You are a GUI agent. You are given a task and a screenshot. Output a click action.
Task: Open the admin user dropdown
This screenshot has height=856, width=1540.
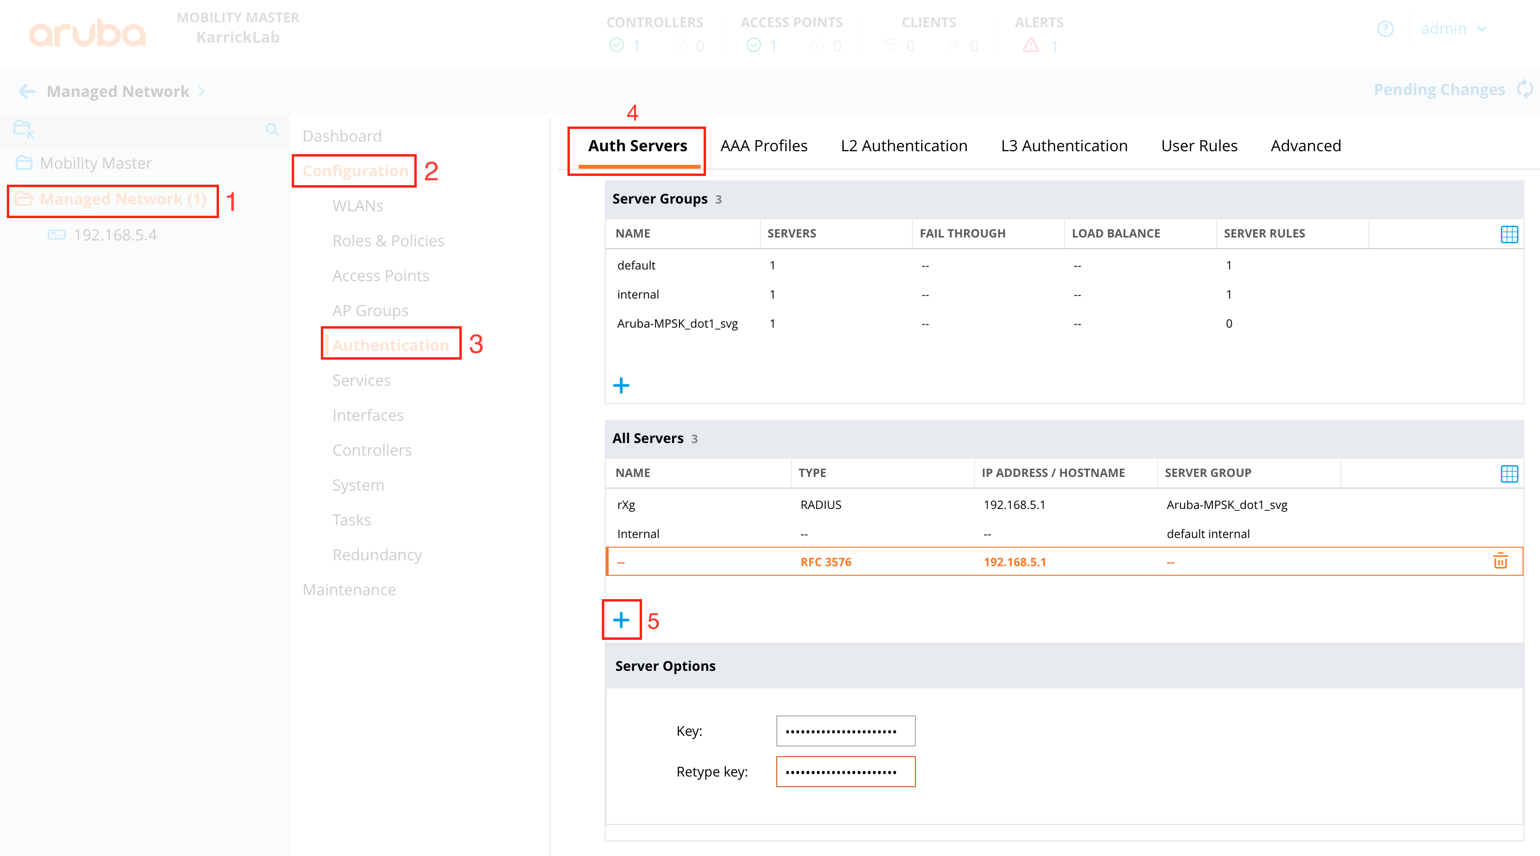(1453, 29)
